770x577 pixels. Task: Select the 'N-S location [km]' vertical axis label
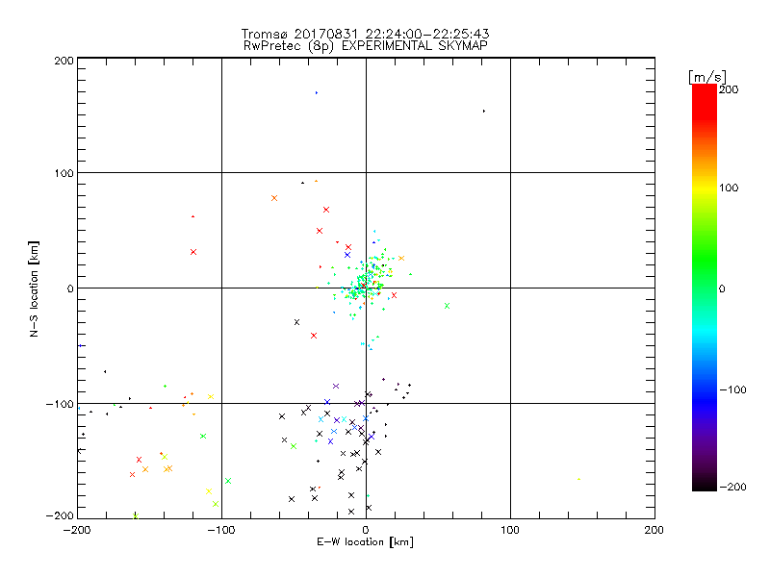[34, 288]
